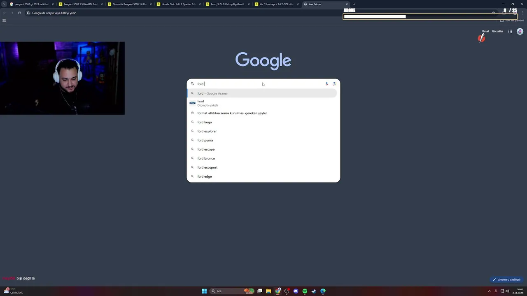Click 'Chrome'u özelleştir' button

click(x=506, y=280)
